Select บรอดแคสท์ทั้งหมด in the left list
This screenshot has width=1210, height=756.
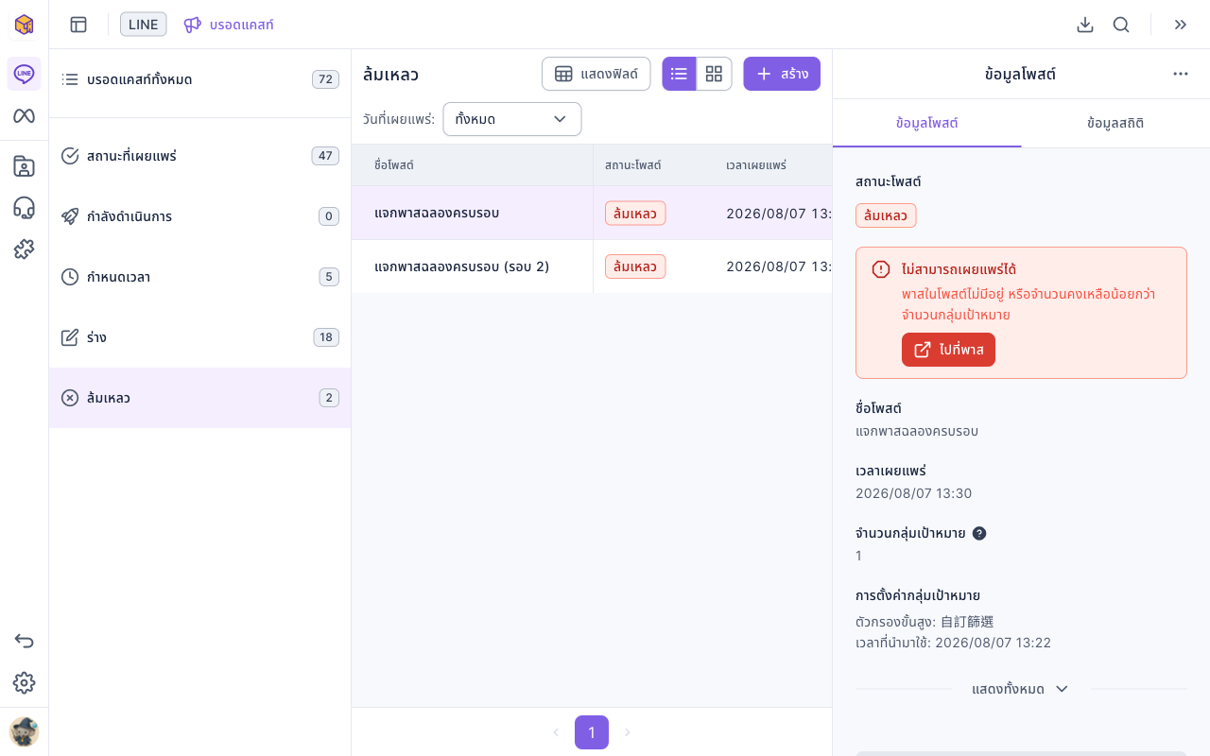199,79
